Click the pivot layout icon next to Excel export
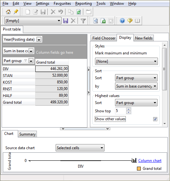 tap(111, 21)
